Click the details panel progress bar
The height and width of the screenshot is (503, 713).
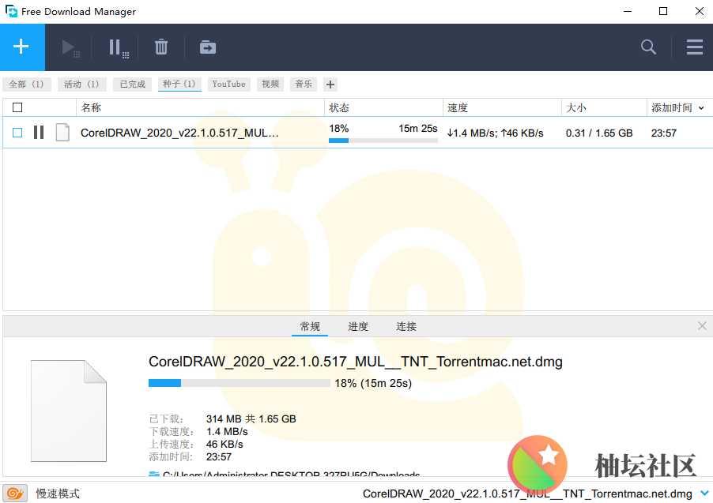240,383
